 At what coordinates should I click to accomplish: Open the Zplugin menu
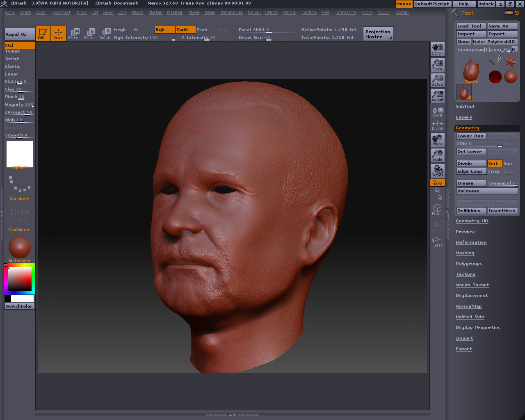tap(383, 12)
